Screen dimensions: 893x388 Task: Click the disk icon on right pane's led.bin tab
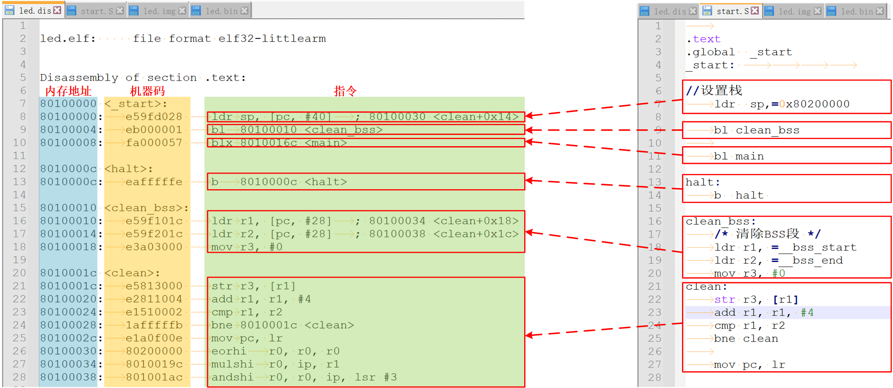point(831,11)
